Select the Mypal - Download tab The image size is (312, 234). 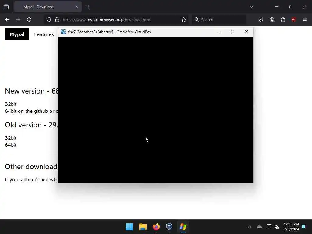(x=48, y=7)
